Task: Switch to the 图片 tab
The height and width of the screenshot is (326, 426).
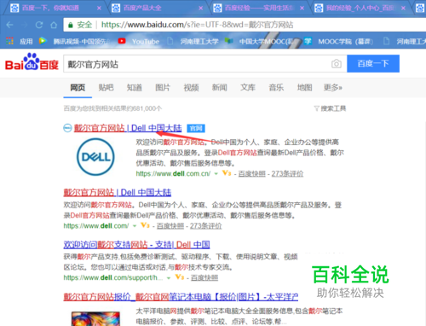Action: [x=163, y=87]
